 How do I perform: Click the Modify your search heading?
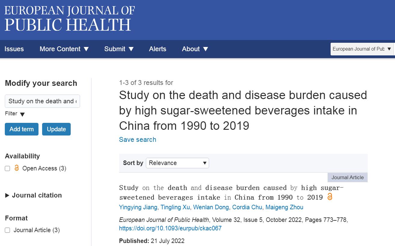(x=41, y=83)
